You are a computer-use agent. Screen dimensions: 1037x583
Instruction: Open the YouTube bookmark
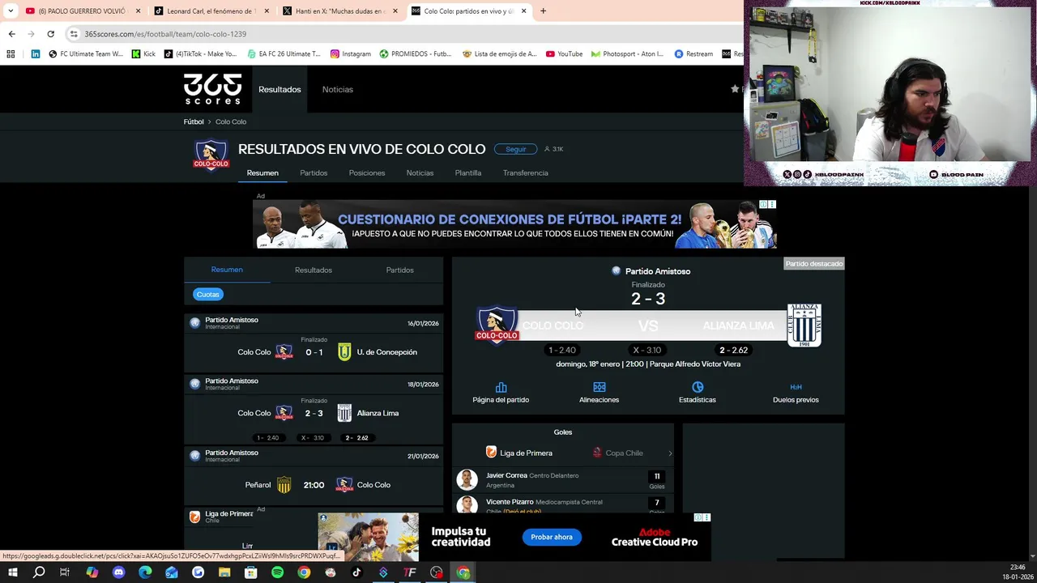(x=564, y=54)
